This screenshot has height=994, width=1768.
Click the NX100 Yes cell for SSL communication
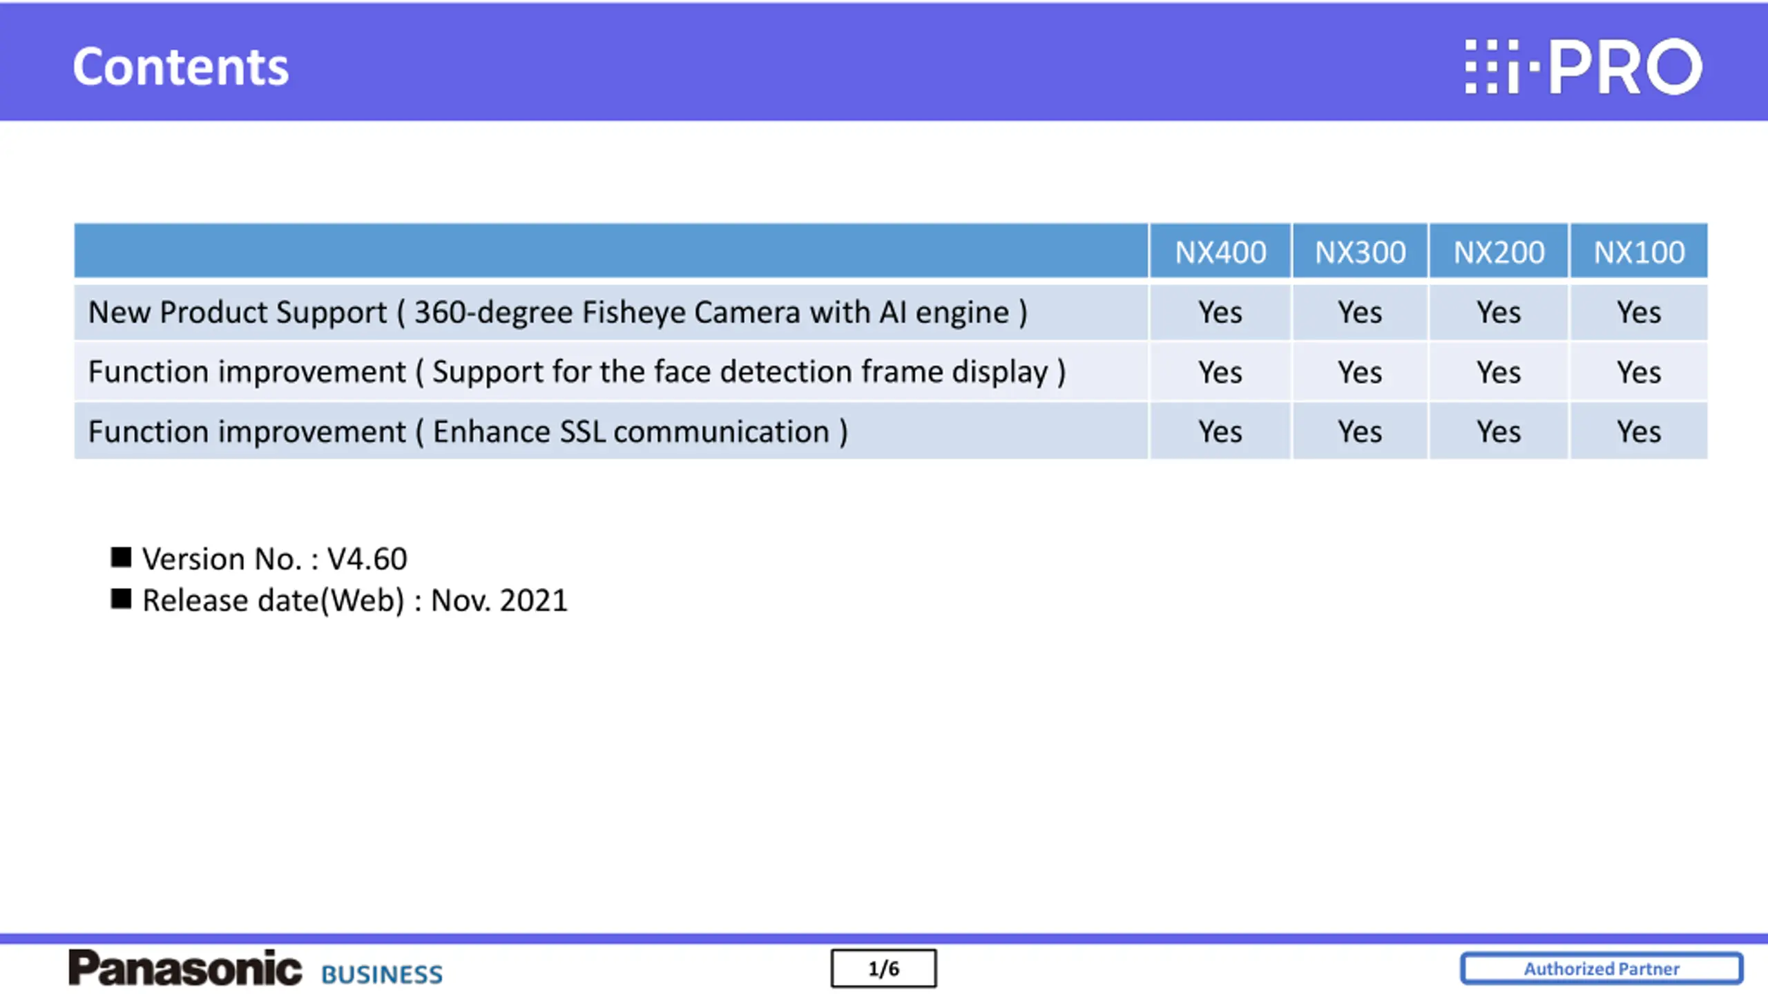pos(1639,431)
